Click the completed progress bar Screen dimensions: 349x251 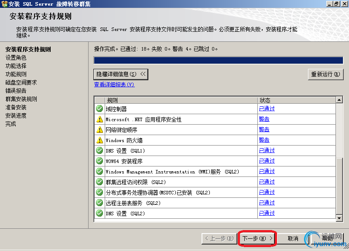(x=219, y=60)
